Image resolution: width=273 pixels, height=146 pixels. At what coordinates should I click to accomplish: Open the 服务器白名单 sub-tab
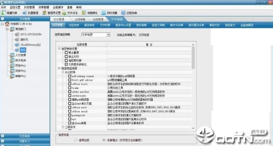pos(196,25)
